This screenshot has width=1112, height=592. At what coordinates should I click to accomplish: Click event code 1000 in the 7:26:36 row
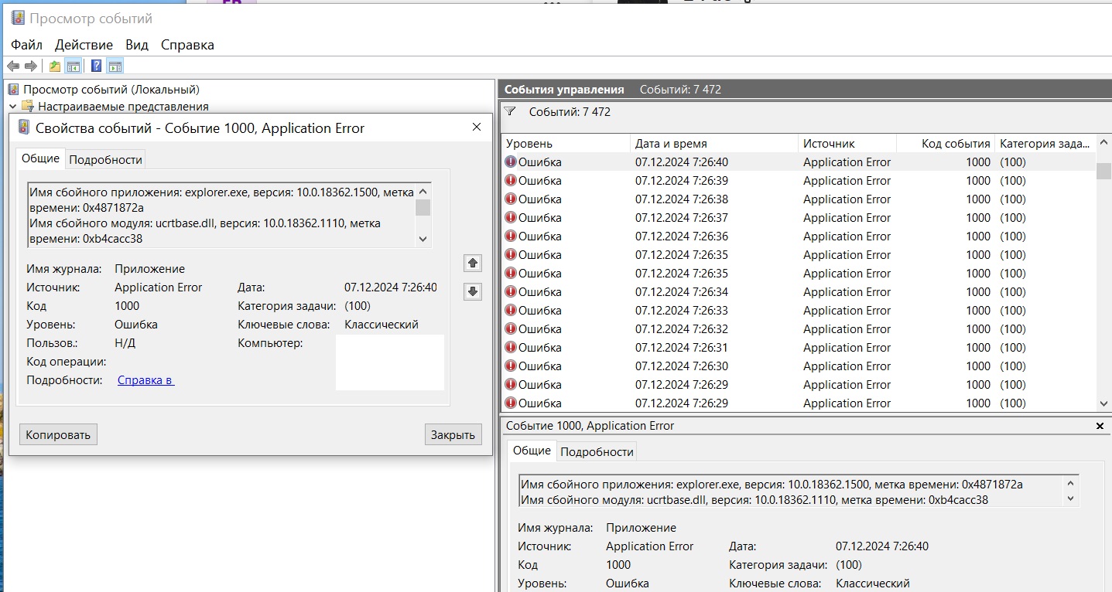click(978, 236)
